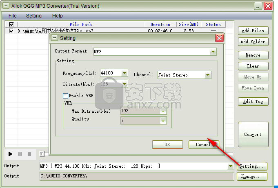
Task: Click the Edit Tag button
Action: pos(253,101)
